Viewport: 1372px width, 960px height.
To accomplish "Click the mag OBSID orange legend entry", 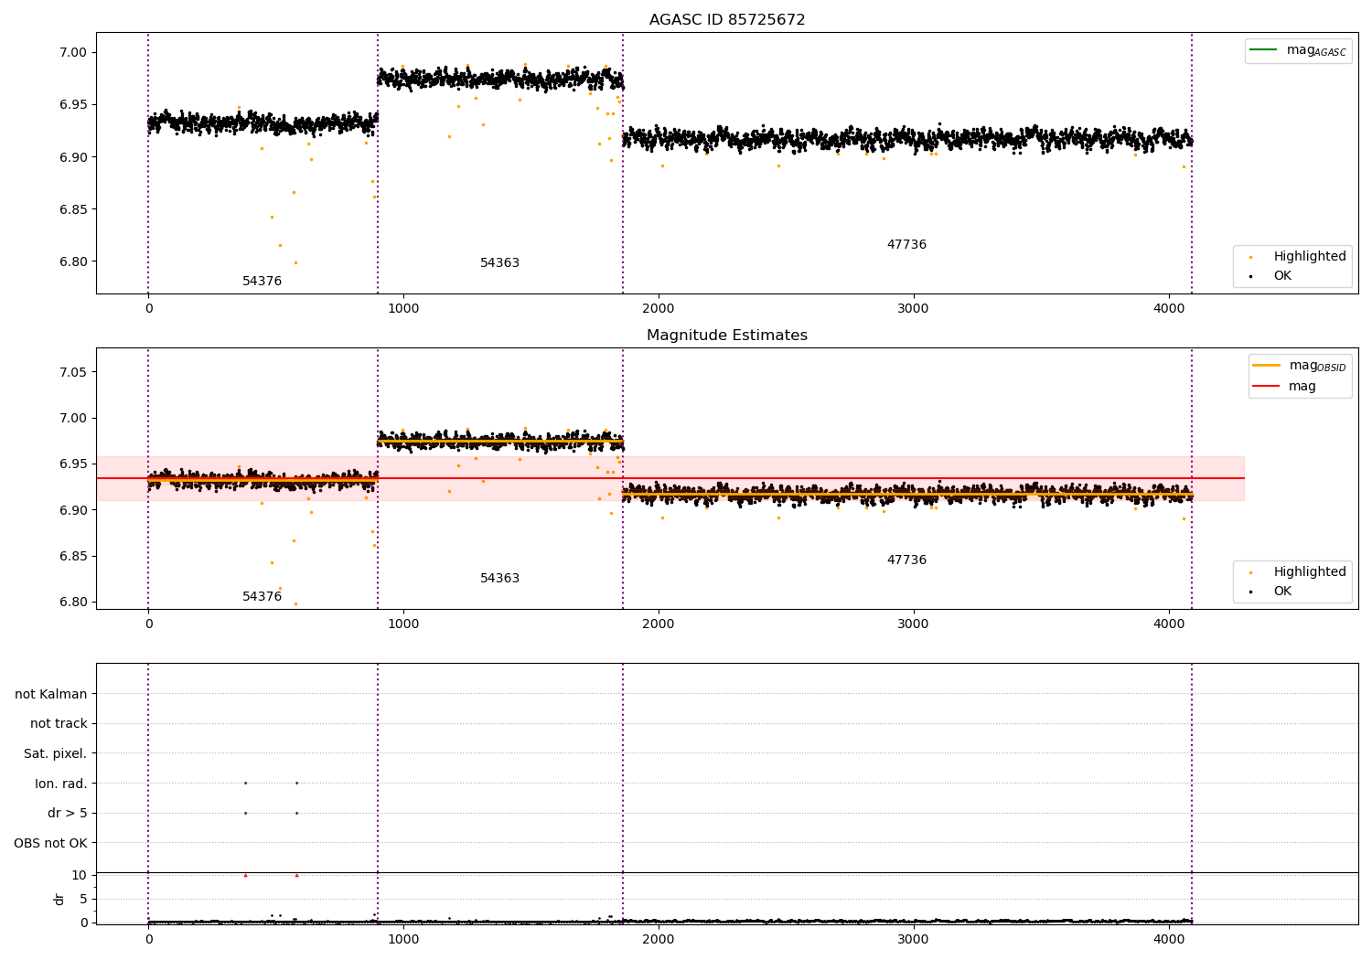I will [x=1300, y=366].
